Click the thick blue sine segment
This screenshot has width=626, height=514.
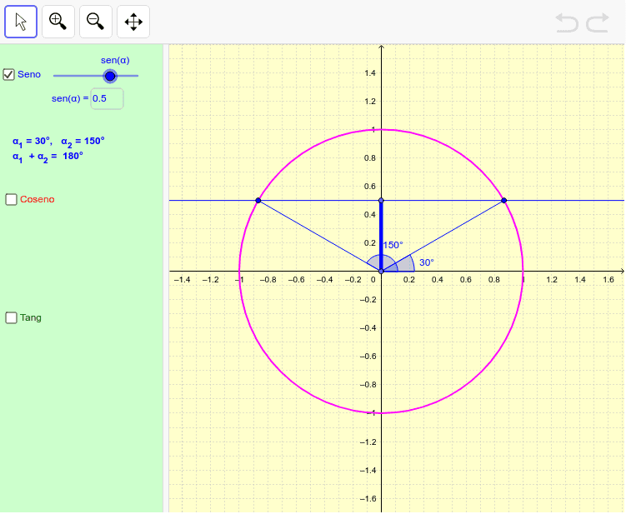[381, 236]
